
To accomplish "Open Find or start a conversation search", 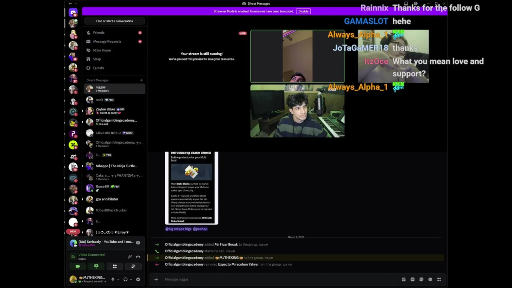I will [114, 21].
